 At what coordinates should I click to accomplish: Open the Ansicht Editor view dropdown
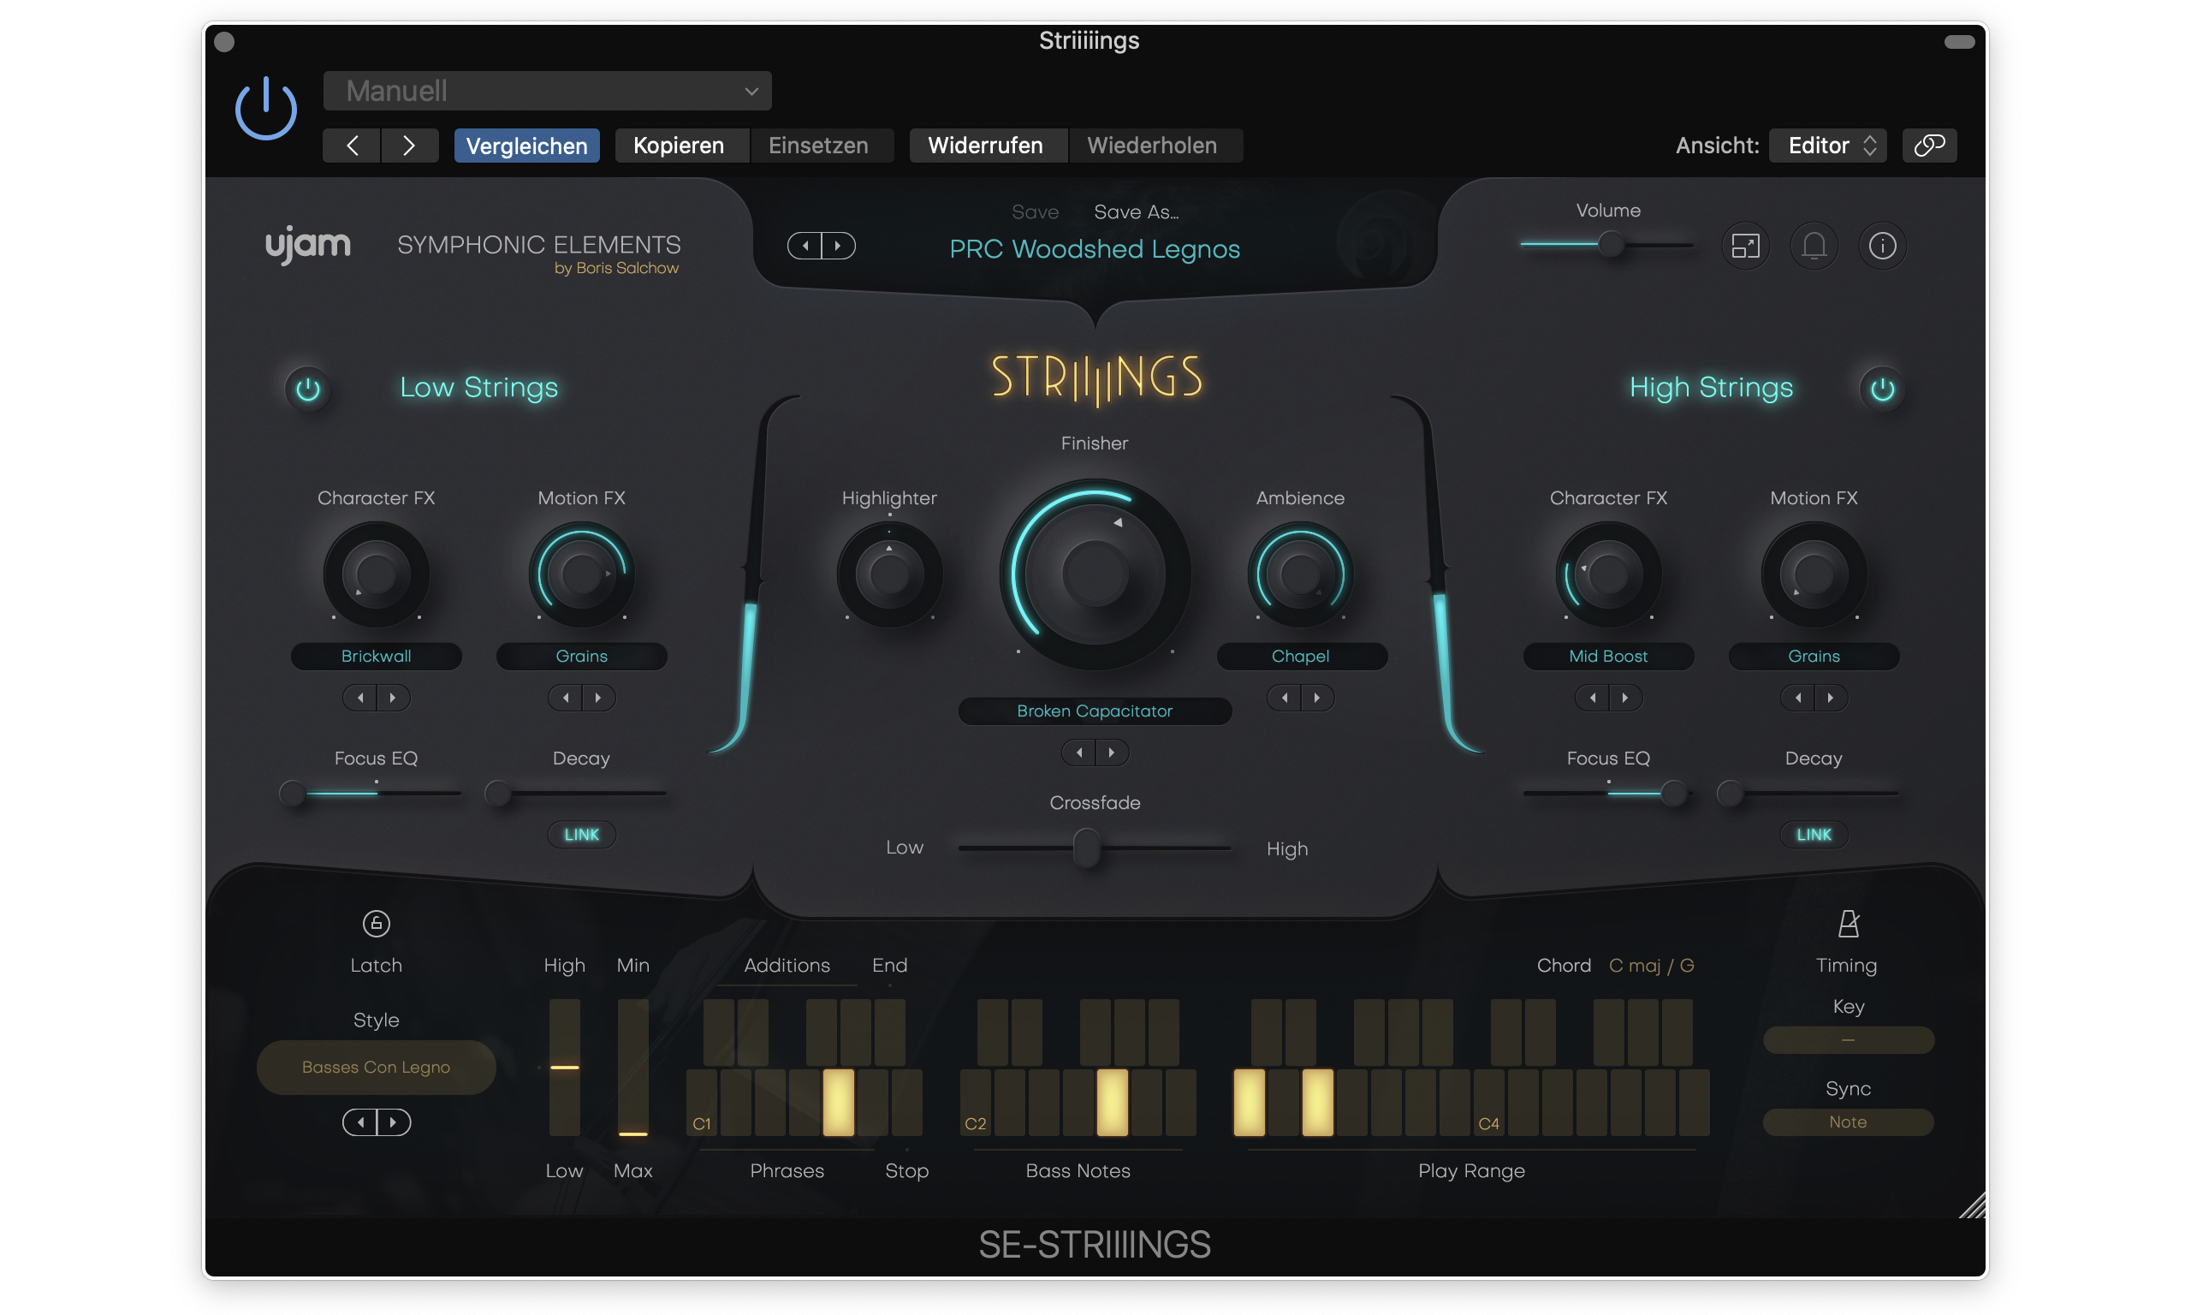[x=1827, y=146]
